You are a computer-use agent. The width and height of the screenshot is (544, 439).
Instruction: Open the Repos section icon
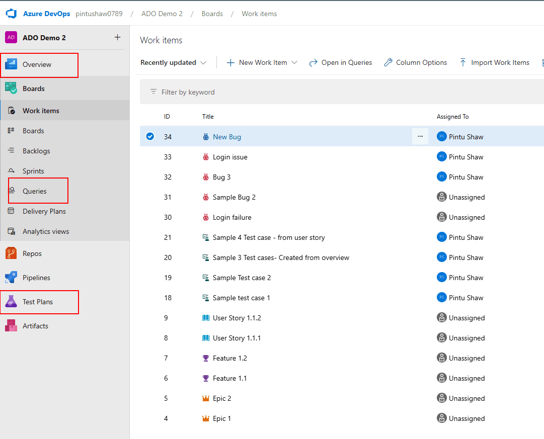coord(11,253)
